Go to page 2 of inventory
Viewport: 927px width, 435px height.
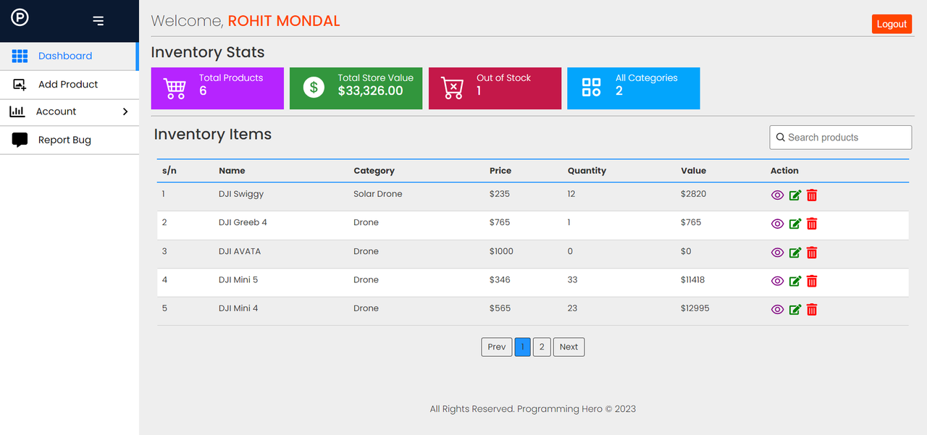[542, 347]
